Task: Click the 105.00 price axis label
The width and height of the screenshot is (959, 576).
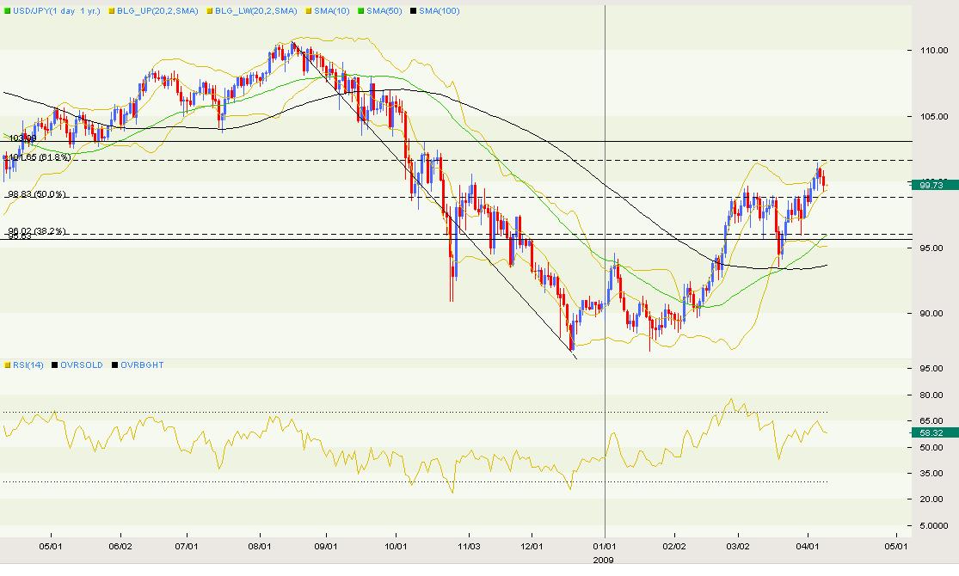Action: 934,116
